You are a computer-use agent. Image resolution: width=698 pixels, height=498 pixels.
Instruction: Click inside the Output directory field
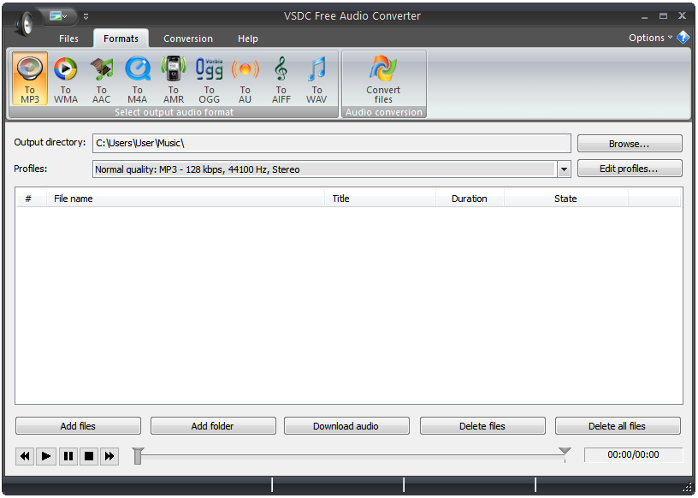coord(332,144)
